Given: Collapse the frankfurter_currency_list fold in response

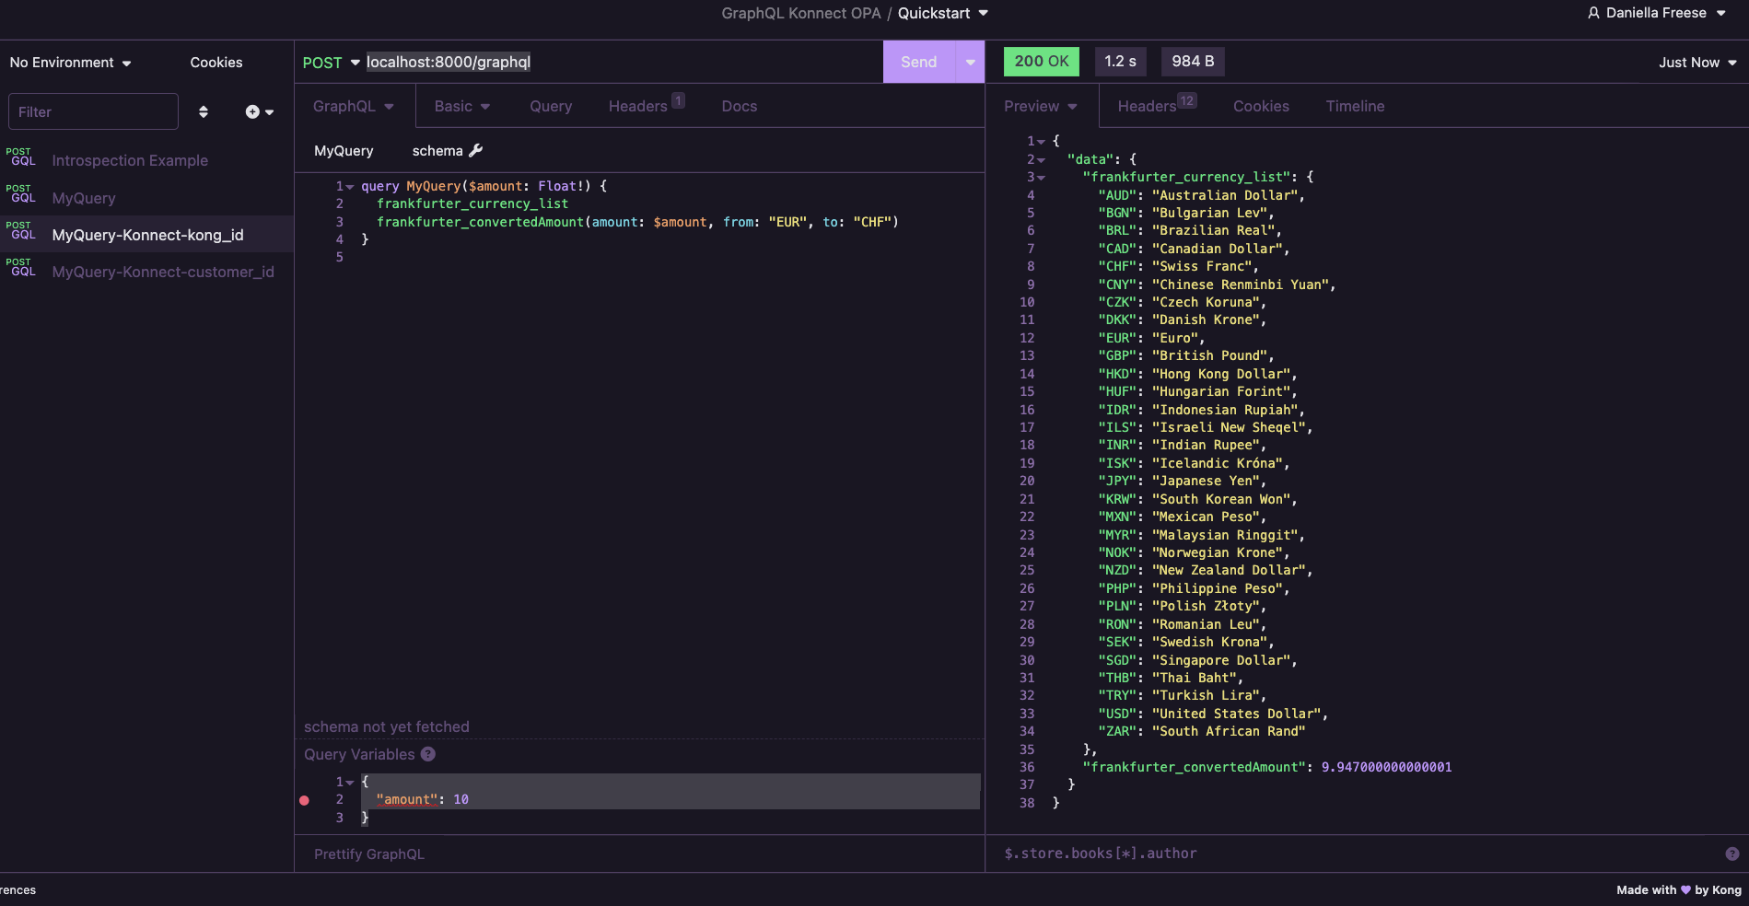Looking at the screenshot, I should [1042, 178].
